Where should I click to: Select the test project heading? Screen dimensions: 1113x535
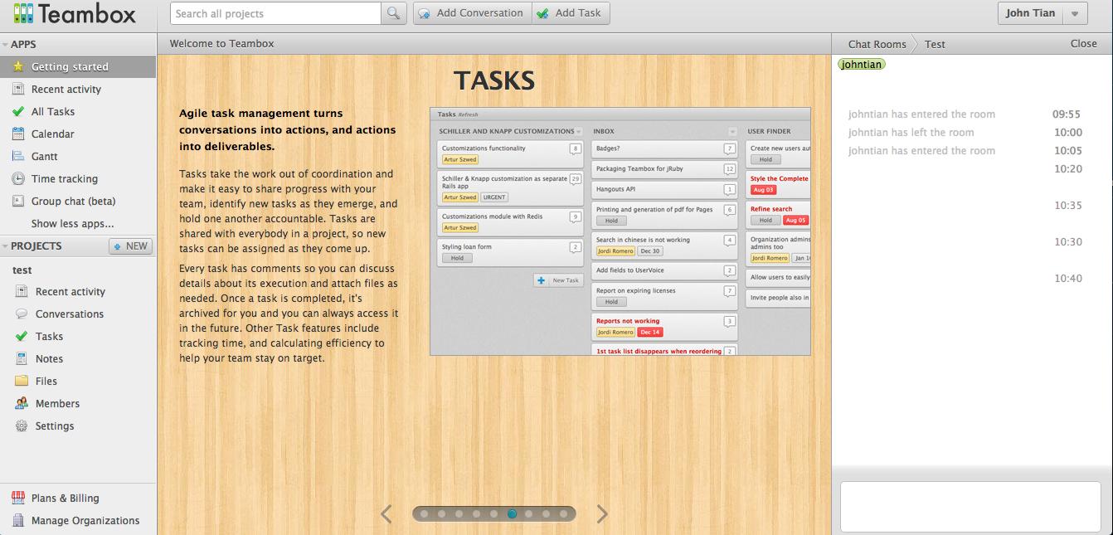(22, 270)
